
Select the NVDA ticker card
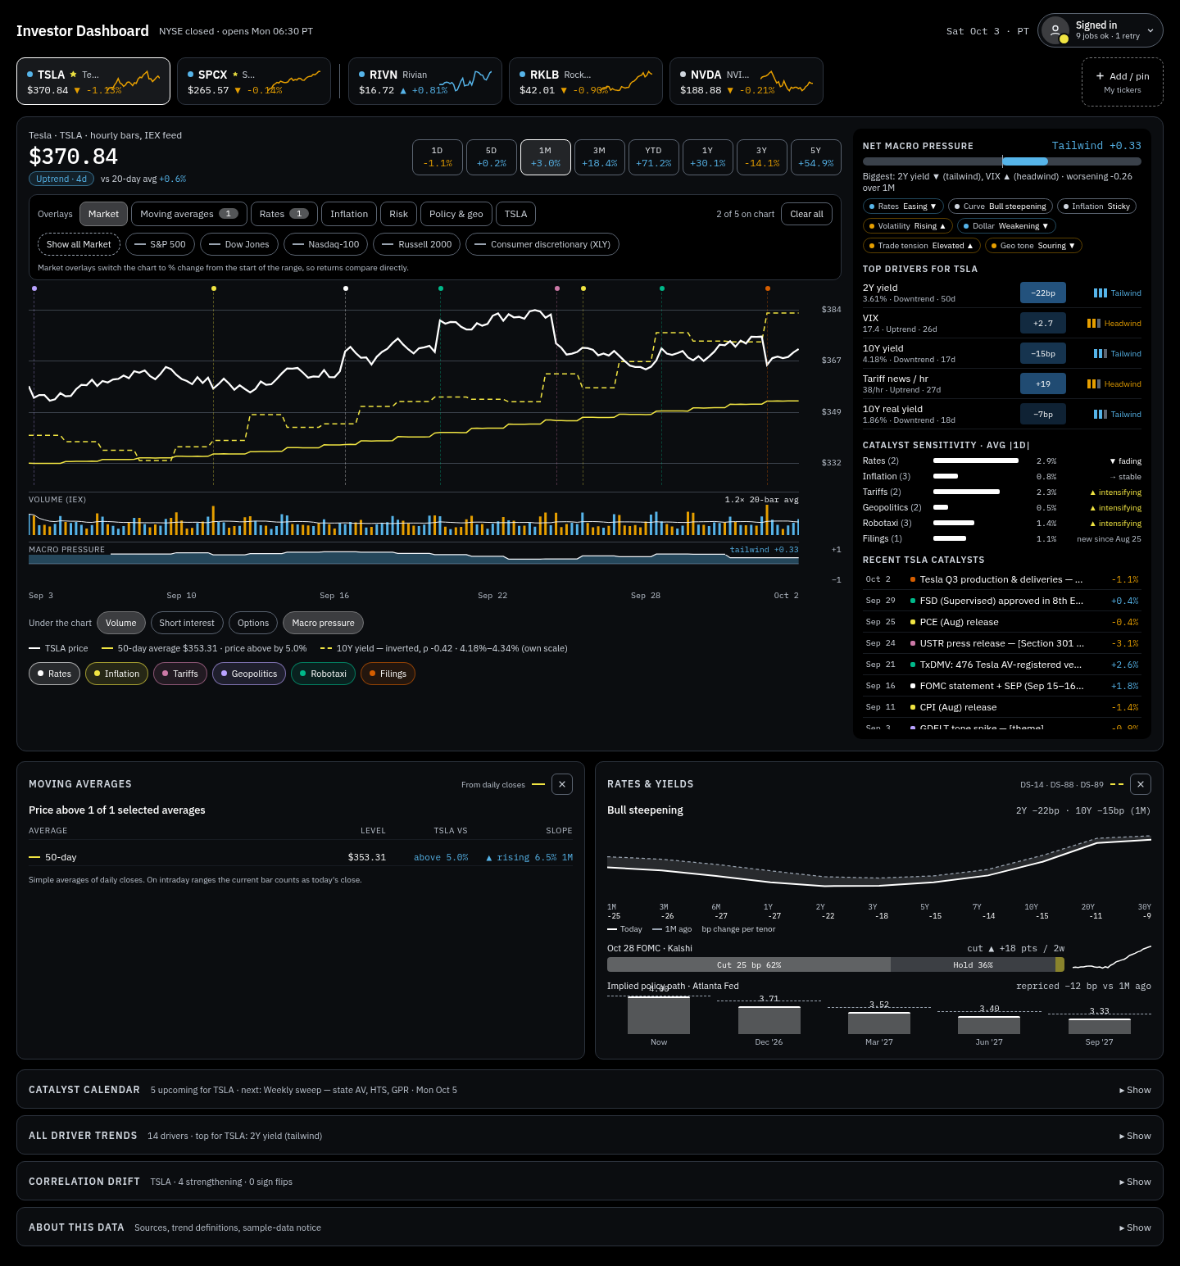pyautogui.click(x=747, y=81)
